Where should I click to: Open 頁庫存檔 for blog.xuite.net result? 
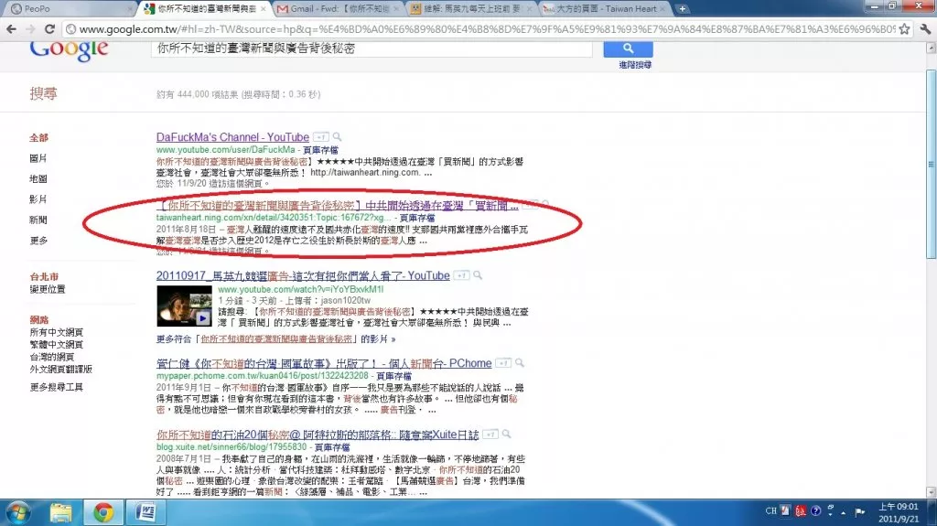coord(332,447)
